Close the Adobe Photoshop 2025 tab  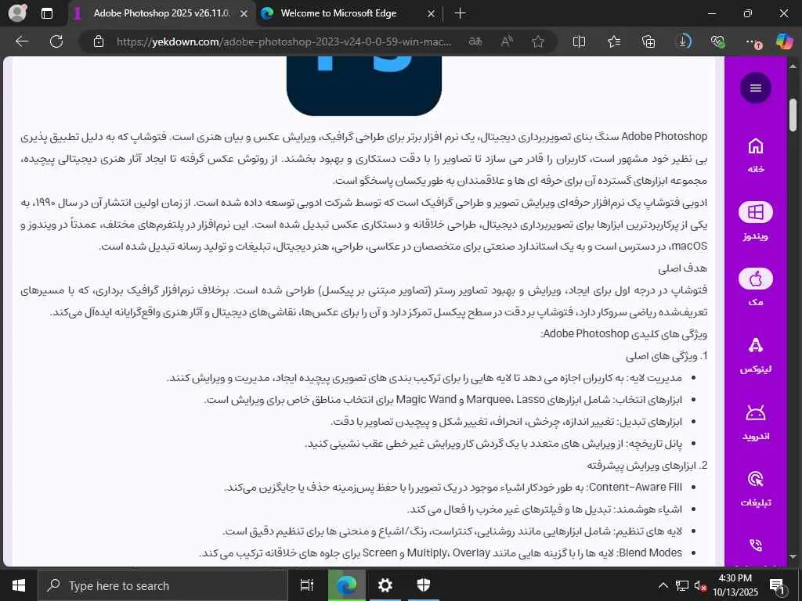[x=244, y=14]
